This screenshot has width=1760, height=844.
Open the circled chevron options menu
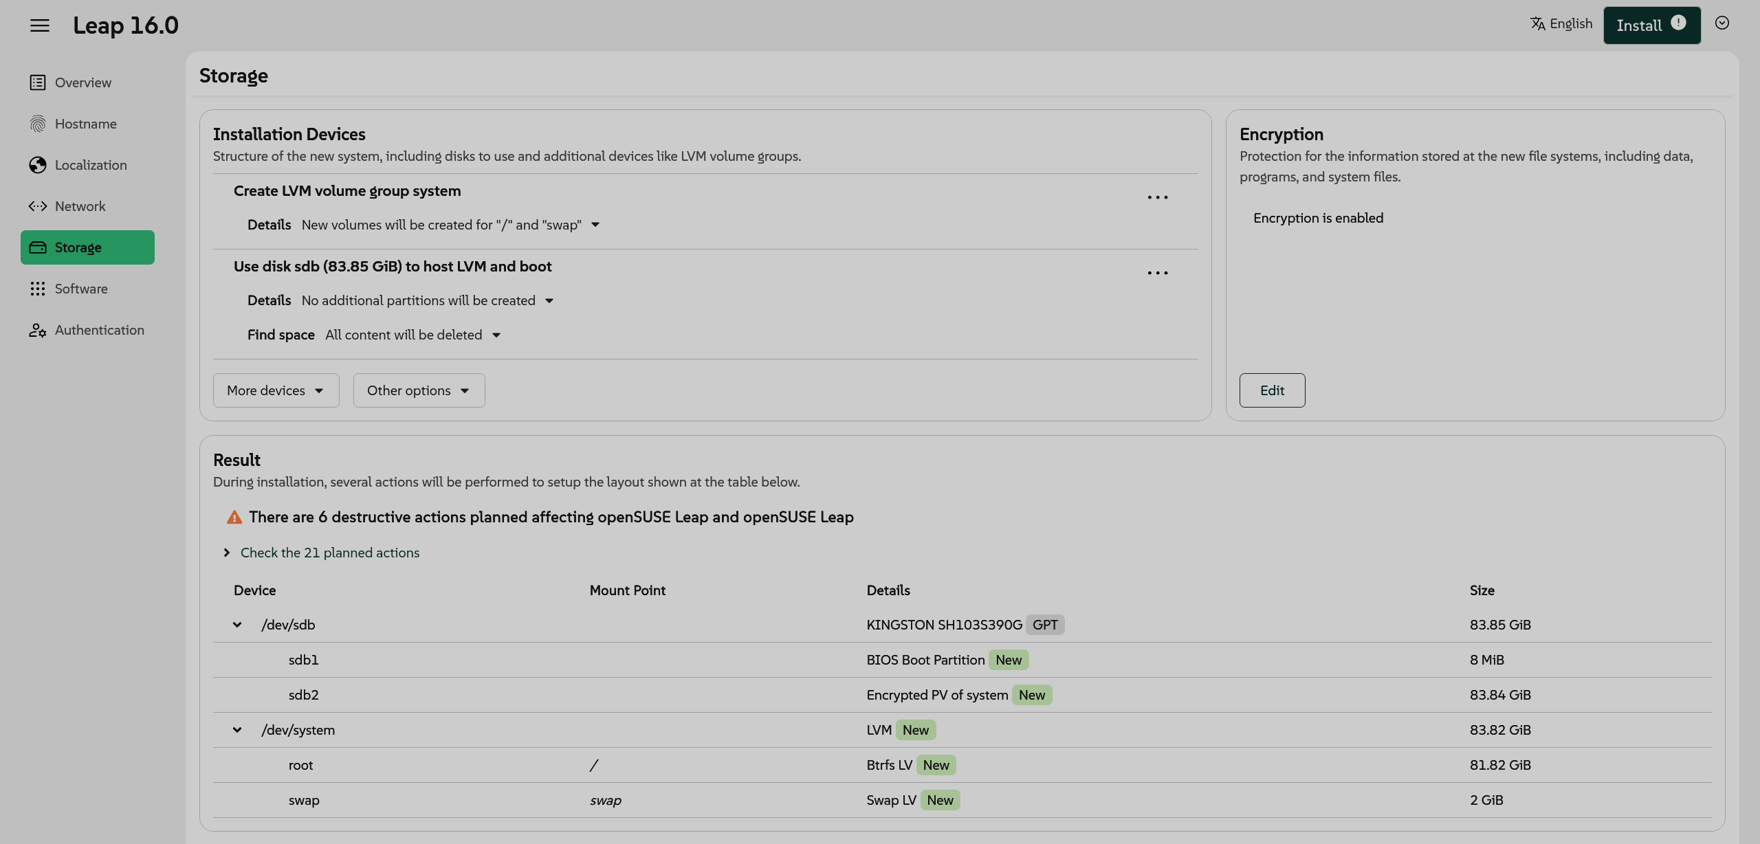(1721, 23)
